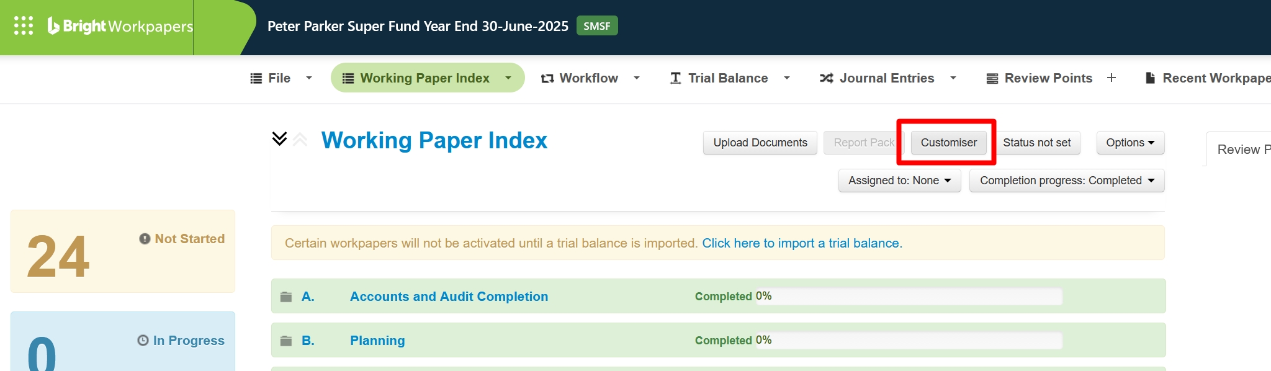1271x371 pixels.
Task: Filter by In Progress workpapers card
Action: pos(123,341)
